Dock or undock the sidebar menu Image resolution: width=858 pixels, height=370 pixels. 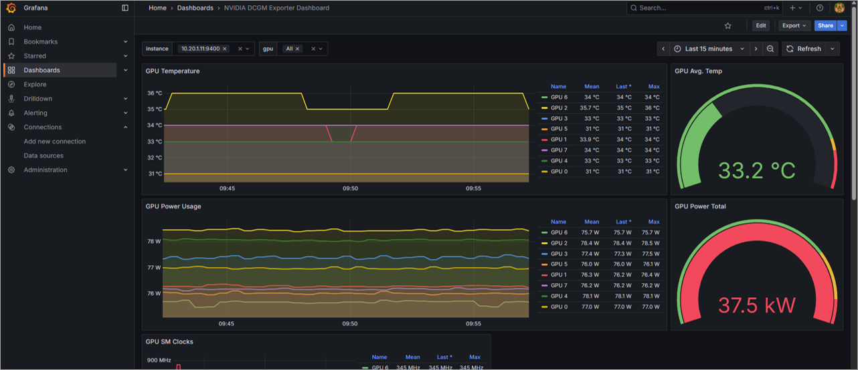coord(125,8)
